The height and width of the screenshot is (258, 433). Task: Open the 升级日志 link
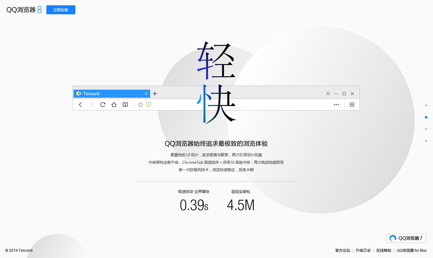(x=363, y=251)
